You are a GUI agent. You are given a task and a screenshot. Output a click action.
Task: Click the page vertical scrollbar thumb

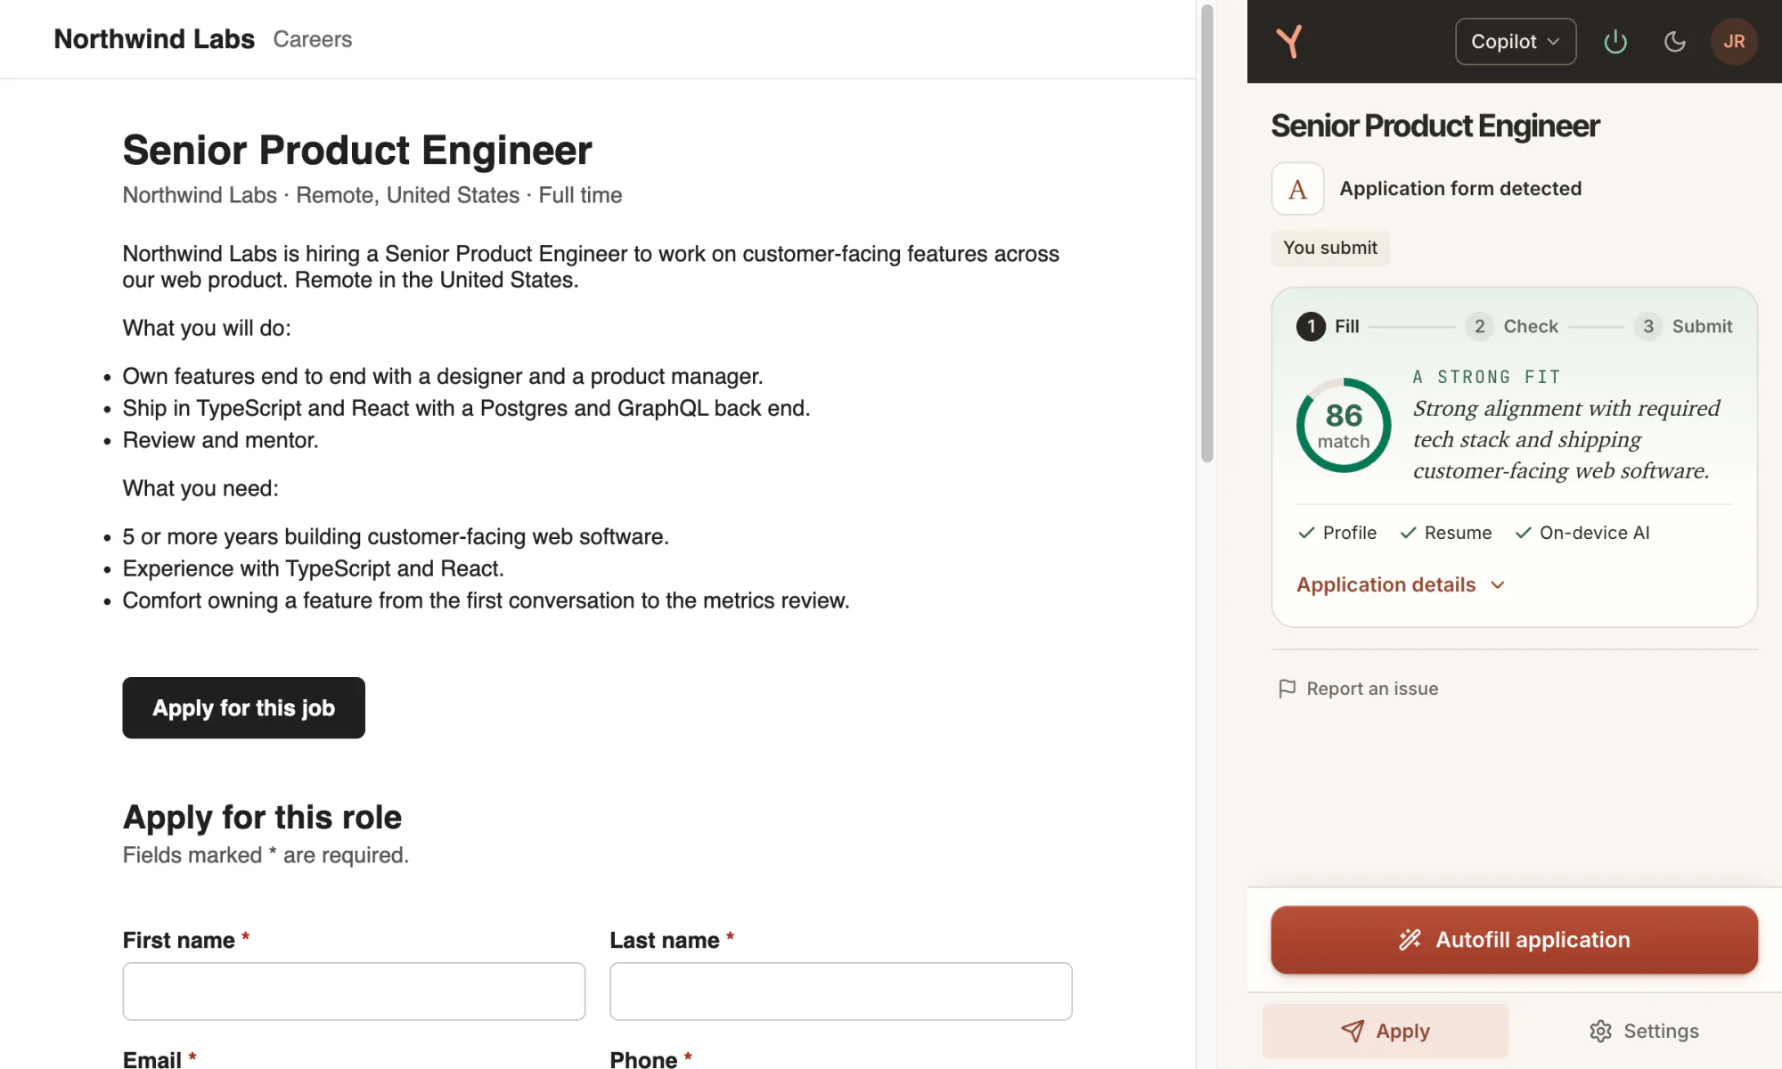pos(1206,233)
